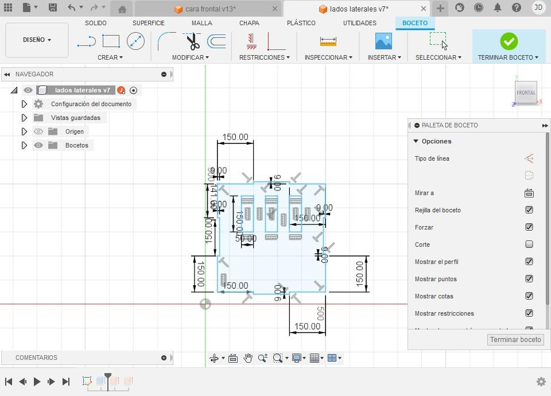Viewport: 551px width, 396px height.
Task: Undo the last action
Action: click(72, 7)
